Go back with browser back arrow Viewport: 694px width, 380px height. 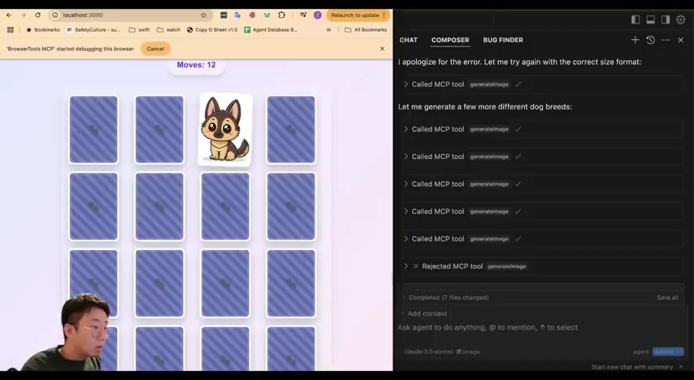pos(9,15)
